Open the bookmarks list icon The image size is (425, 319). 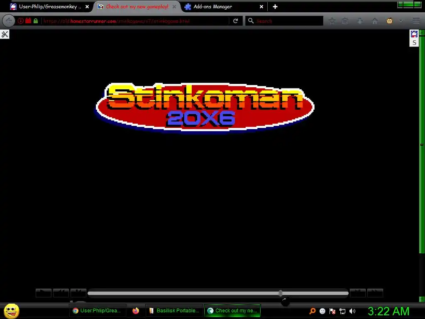click(x=345, y=21)
